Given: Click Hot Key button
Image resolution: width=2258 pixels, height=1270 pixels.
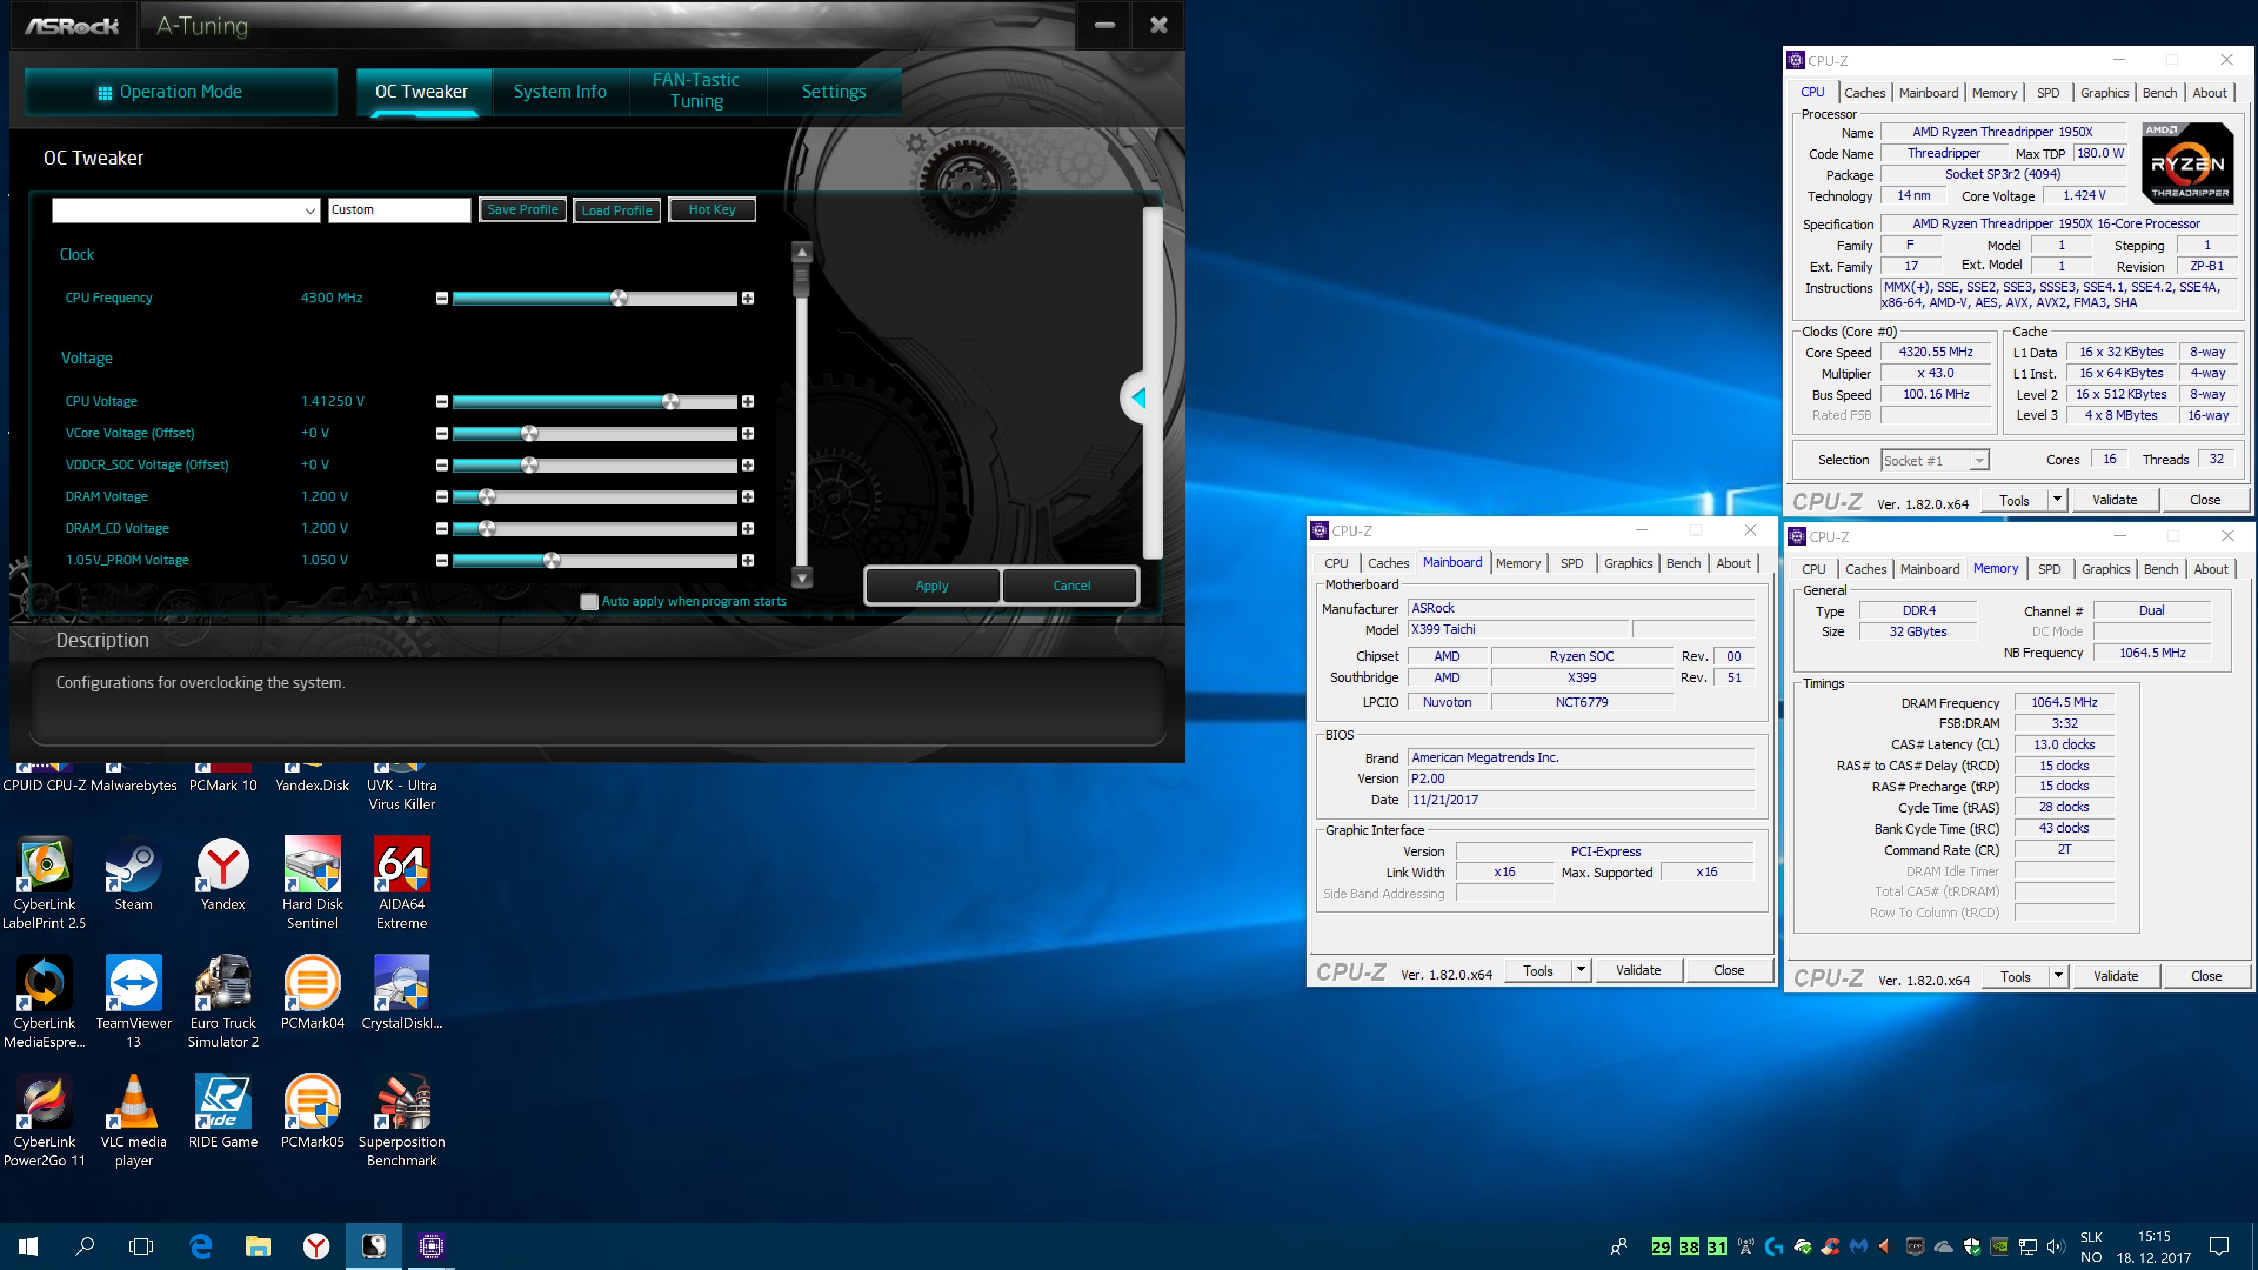Looking at the screenshot, I should pos(712,210).
